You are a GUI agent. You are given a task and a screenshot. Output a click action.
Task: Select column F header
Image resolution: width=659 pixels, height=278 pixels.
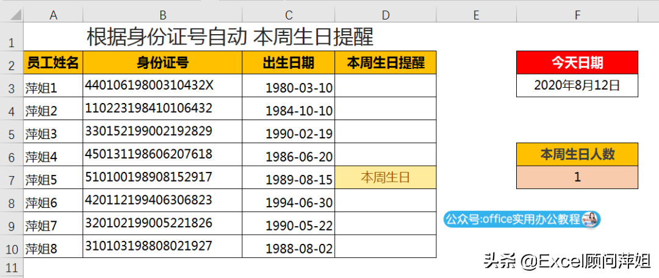[577, 15]
